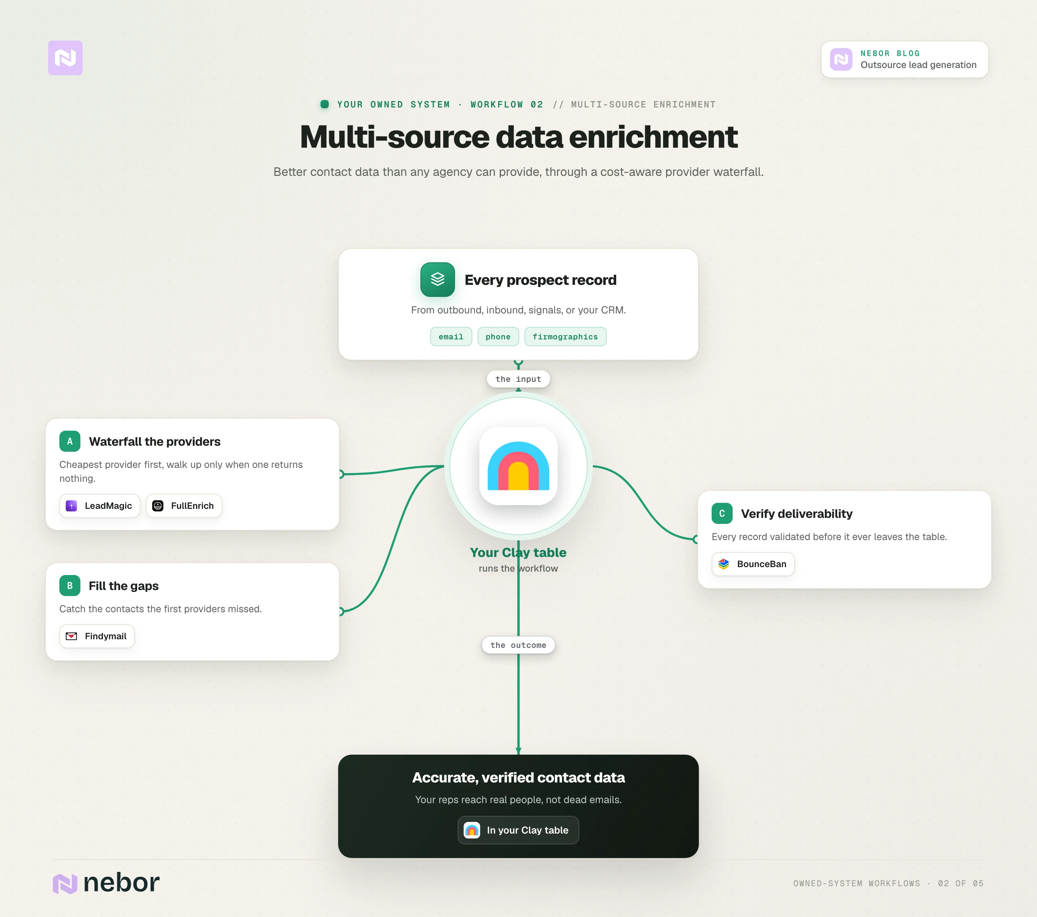1037x917 pixels.
Task: Click the Nebor footer logo mark
Action: (x=65, y=884)
